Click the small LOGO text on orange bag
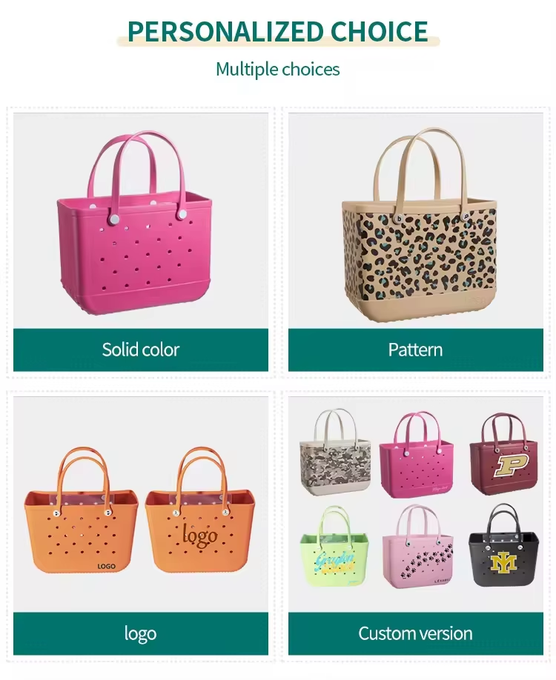The image size is (556, 680). (x=106, y=566)
